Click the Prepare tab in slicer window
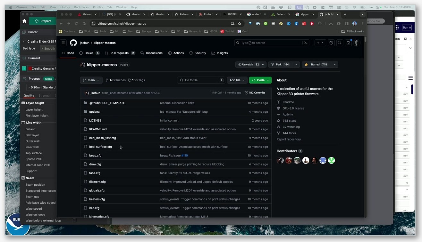 (x=43, y=21)
